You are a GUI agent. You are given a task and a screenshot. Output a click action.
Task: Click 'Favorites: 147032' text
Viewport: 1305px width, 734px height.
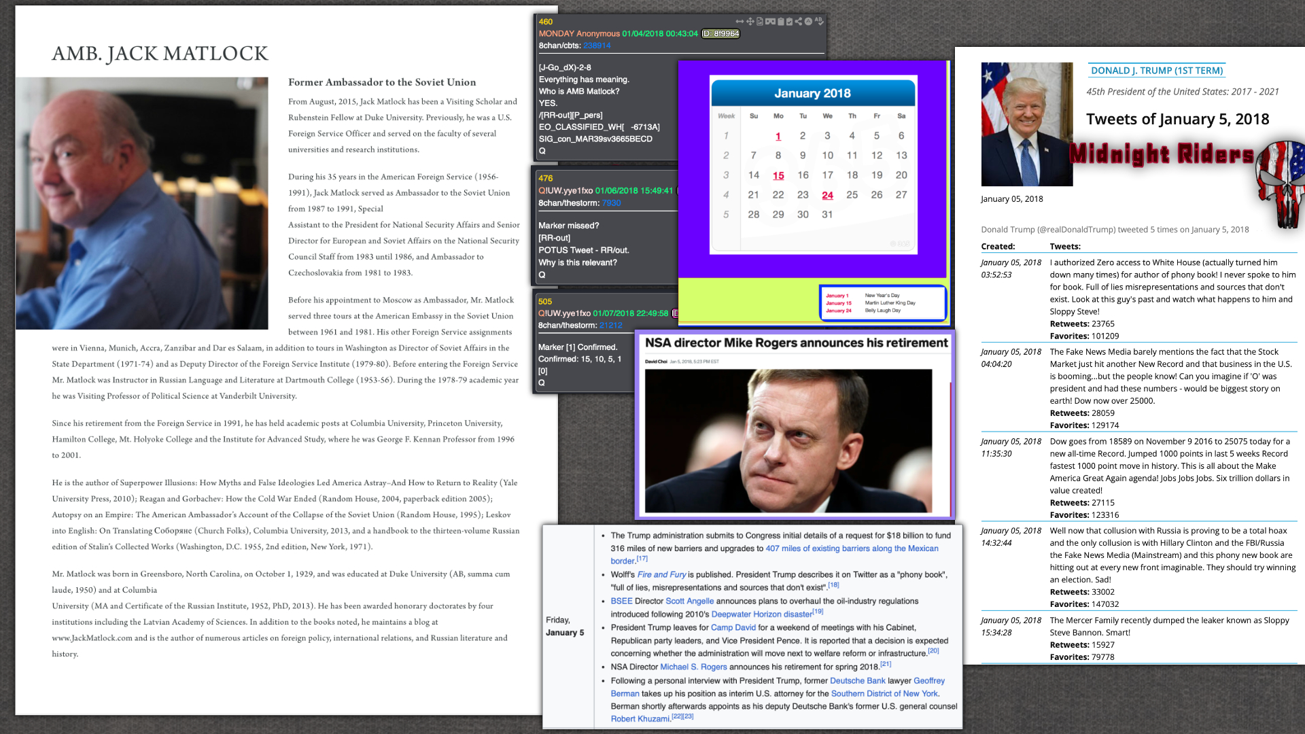(1084, 604)
